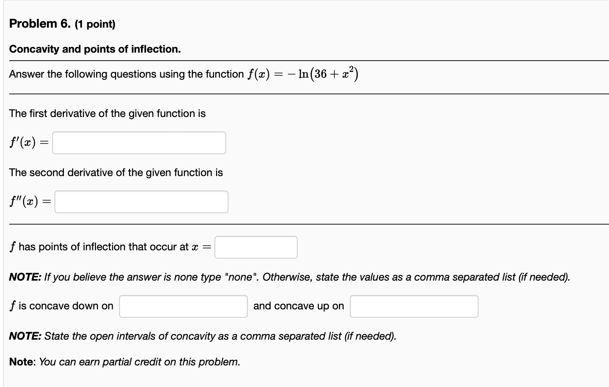Click the f is concave down on label
The image size is (609, 387).
pyautogui.click(x=61, y=306)
